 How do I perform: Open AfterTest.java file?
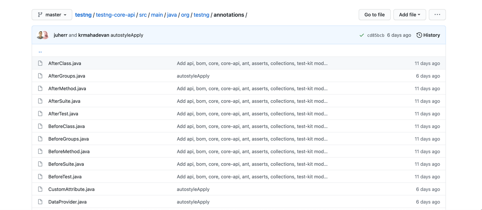(63, 114)
